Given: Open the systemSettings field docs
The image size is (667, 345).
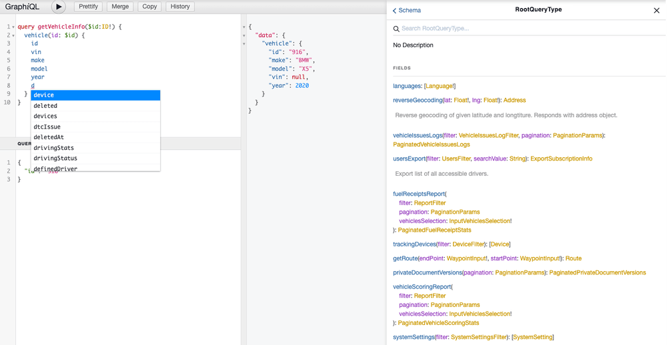Looking at the screenshot, I should pos(414,338).
